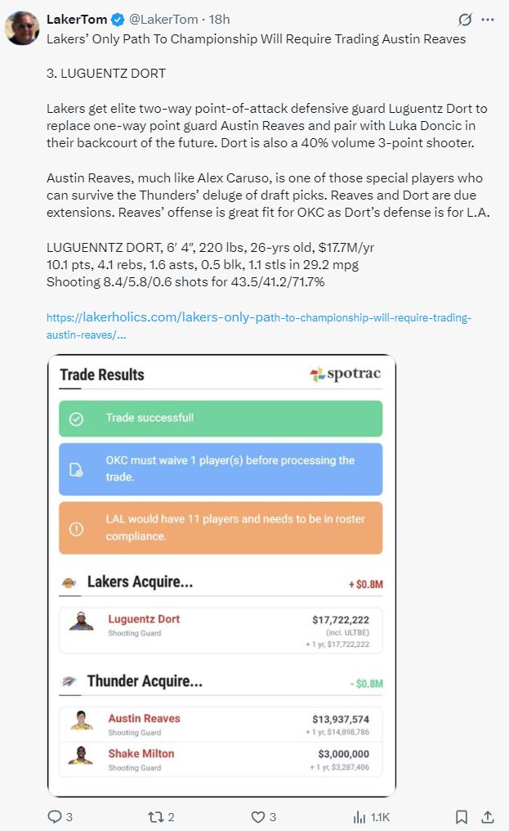This screenshot has height=831, width=509.
Task: Click the LakerTom display name
Action: click(76, 19)
